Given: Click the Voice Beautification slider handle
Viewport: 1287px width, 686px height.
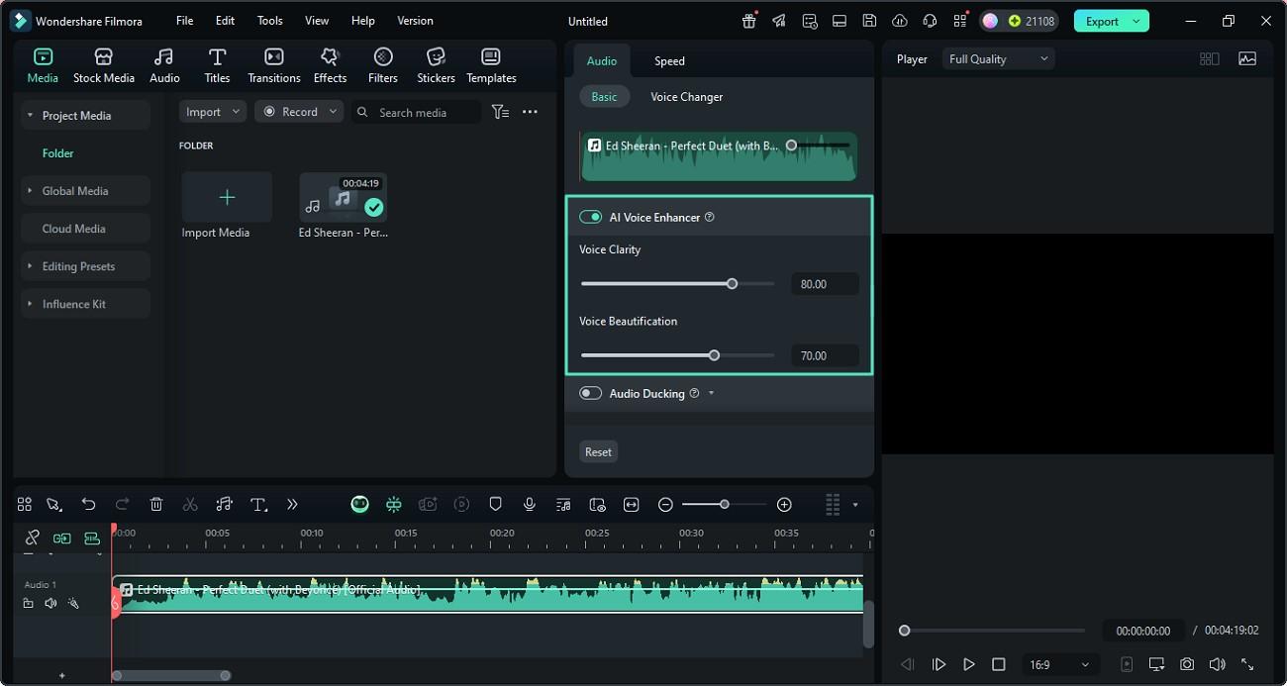Looking at the screenshot, I should (x=714, y=355).
